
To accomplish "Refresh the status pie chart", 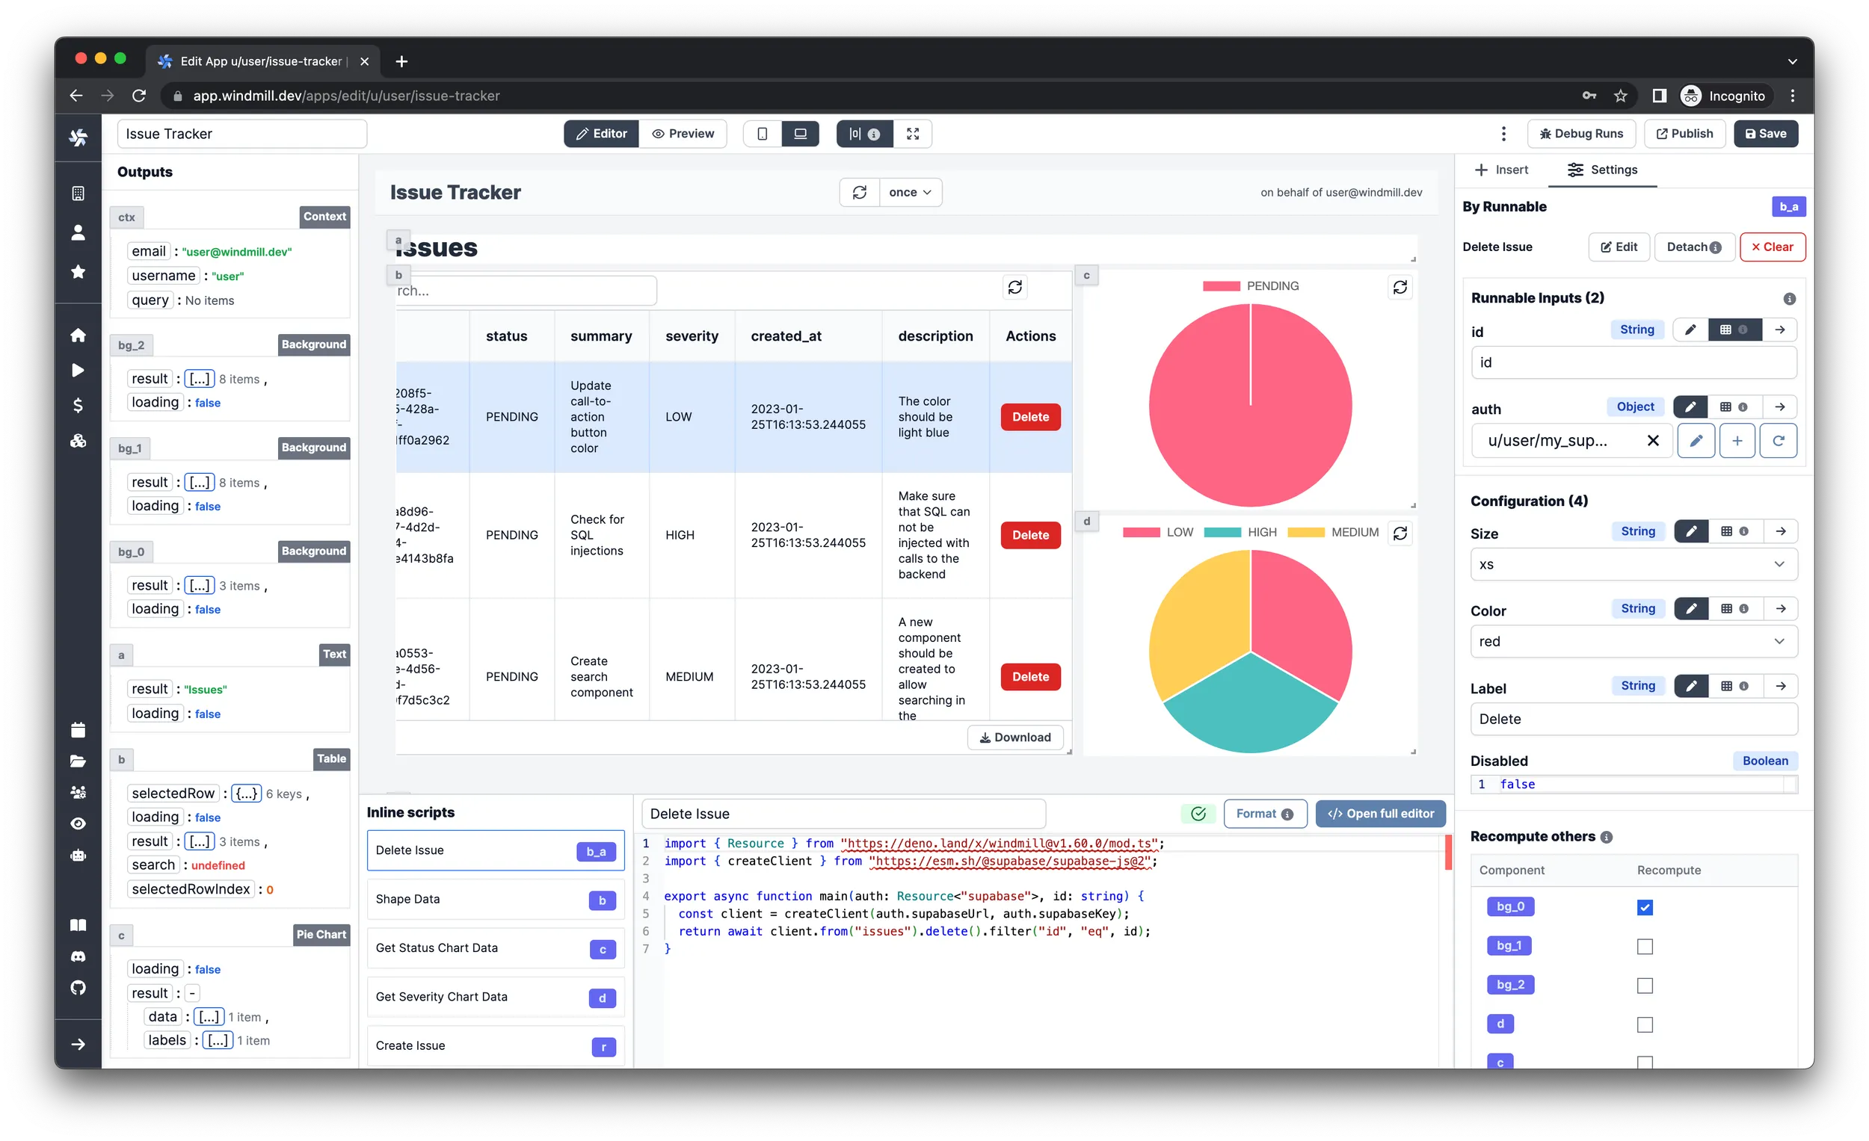I will tap(1400, 288).
